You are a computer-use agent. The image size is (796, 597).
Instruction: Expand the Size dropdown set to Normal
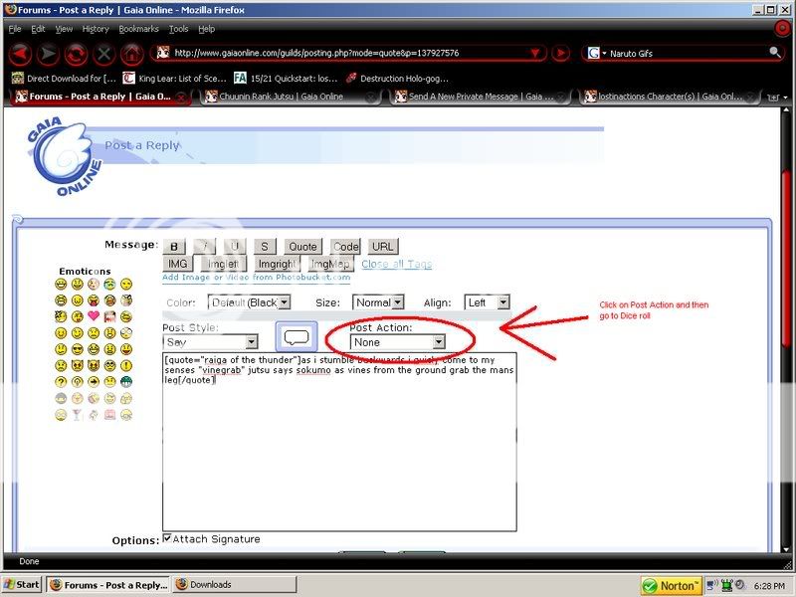pos(378,301)
